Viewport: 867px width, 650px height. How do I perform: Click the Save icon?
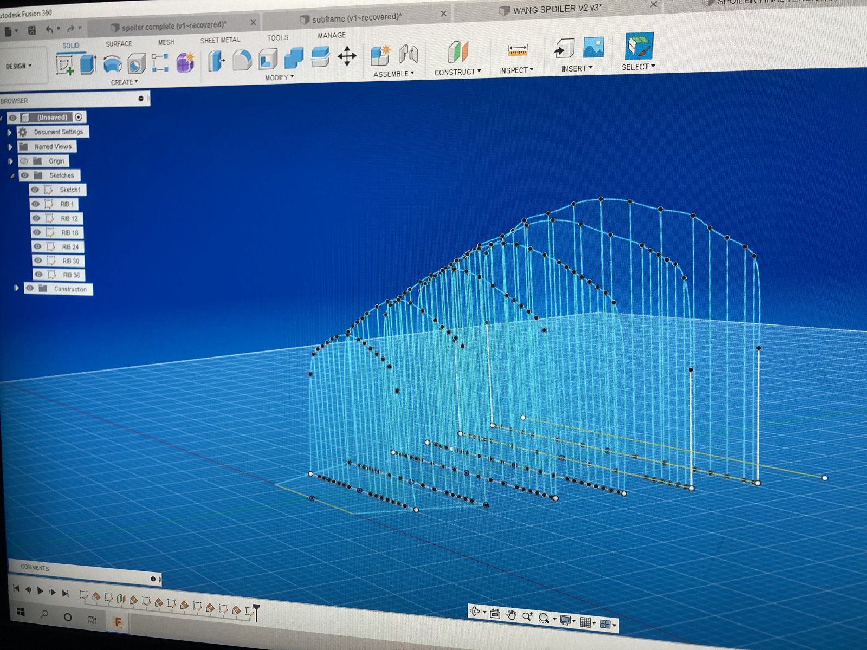coord(32,30)
